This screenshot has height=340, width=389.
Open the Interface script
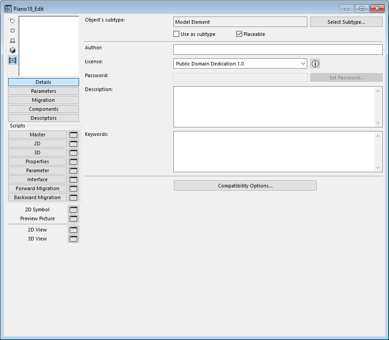tap(37, 179)
